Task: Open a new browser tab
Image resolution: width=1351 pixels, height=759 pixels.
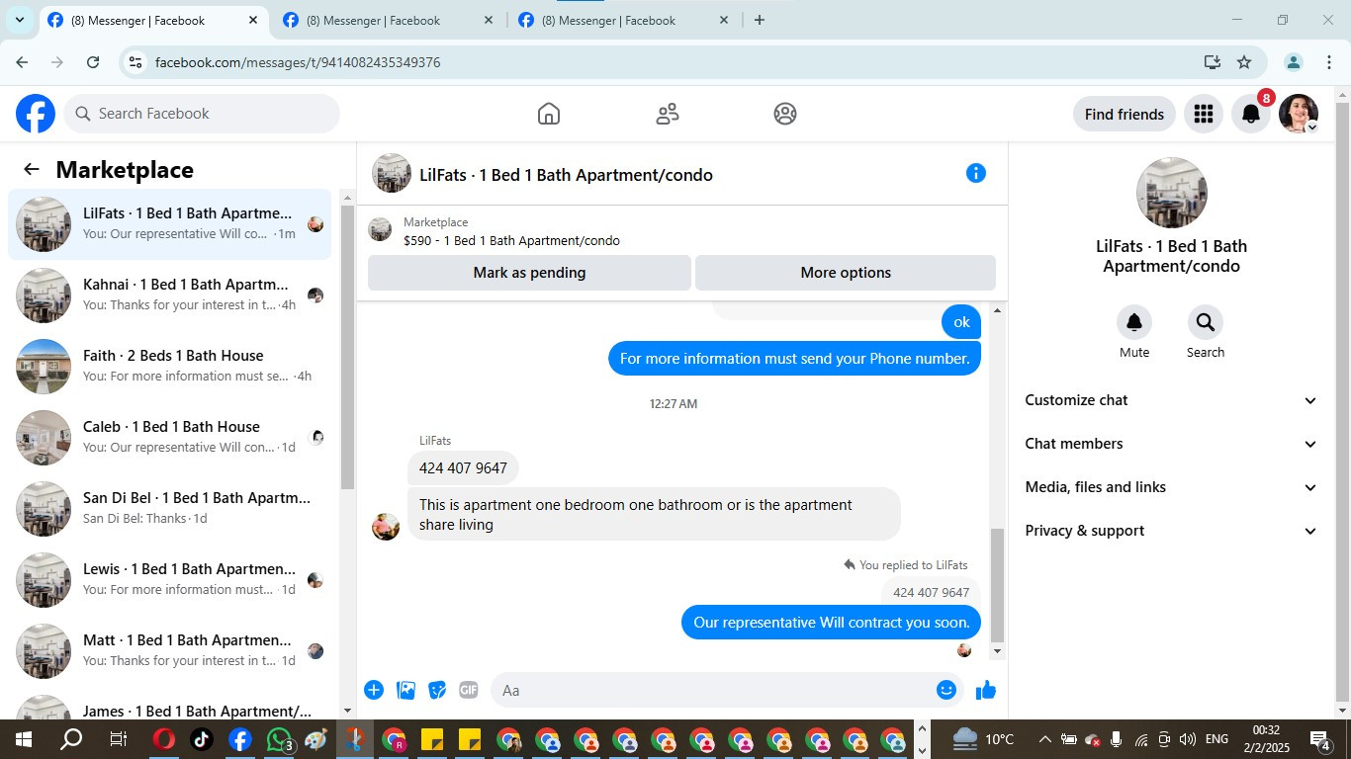Action: pyautogui.click(x=760, y=20)
